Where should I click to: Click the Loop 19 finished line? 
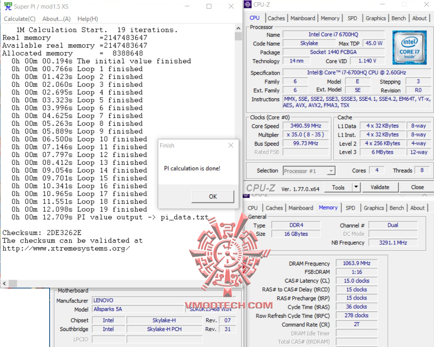pos(79,210)
